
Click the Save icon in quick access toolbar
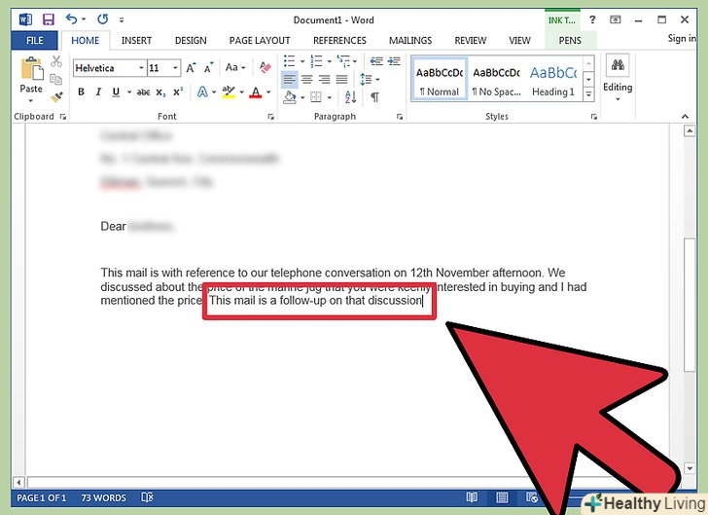(48, 19)
